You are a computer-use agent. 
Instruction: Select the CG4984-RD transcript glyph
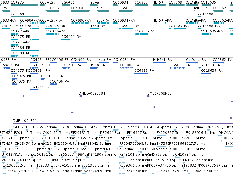25,56
